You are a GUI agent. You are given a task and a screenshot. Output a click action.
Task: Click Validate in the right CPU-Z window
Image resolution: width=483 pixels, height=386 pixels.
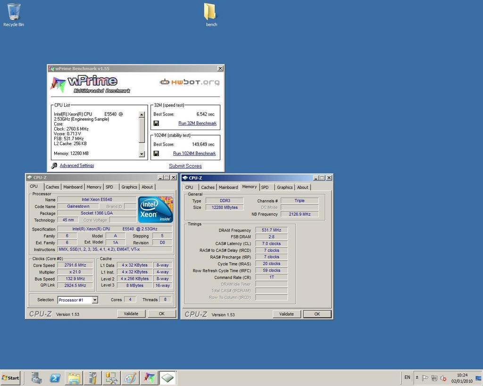pos(286,314)
